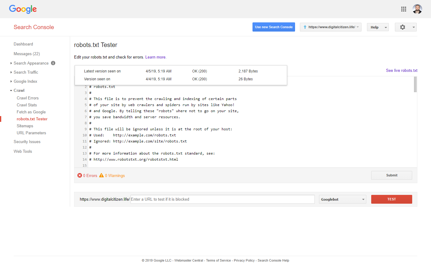
Task: Click editor line 11 'Ignored:' text
Action: 102,141
